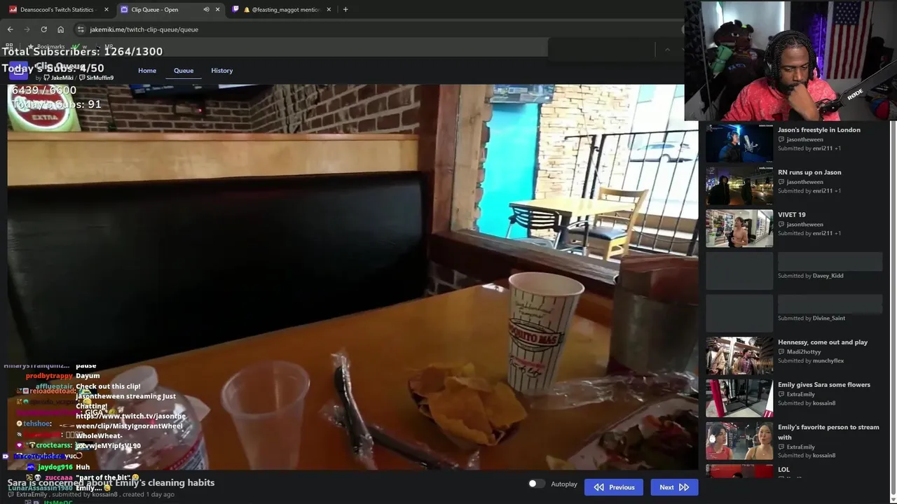Focus the jakemiki.me address bar

pos(378,29)
